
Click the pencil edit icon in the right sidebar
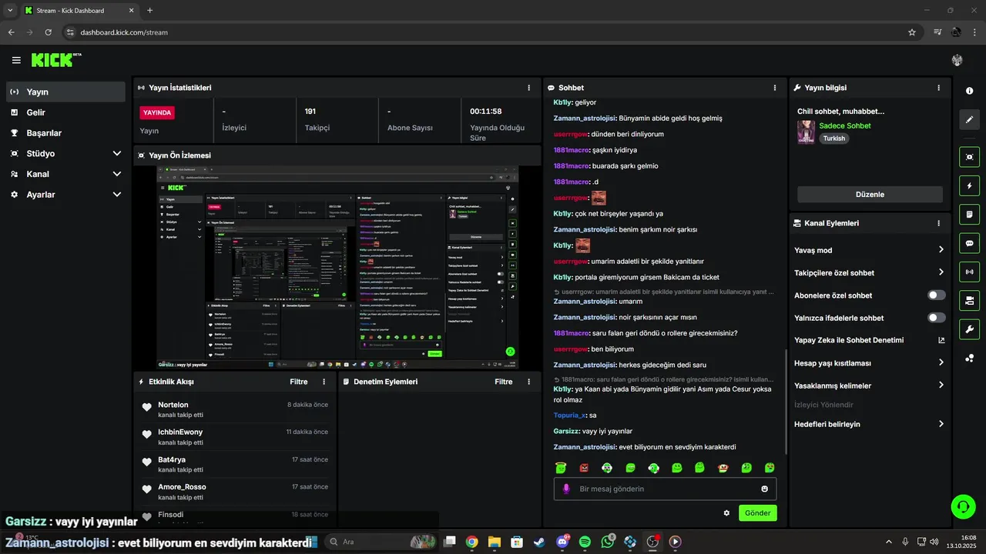click(x=969, y=120)
